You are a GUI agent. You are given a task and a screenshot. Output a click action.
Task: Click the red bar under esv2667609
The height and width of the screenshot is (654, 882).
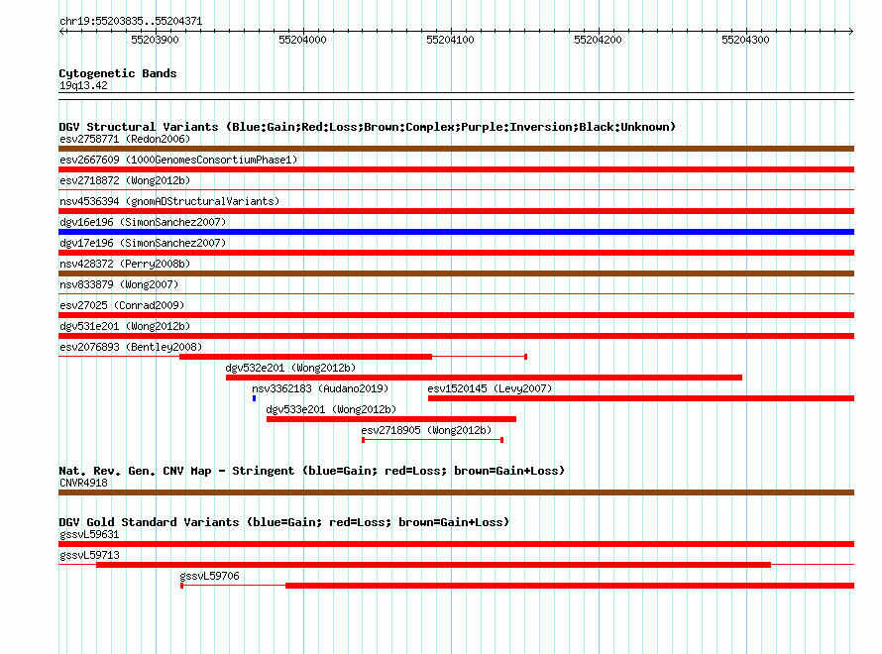click(x=456, y=169)
